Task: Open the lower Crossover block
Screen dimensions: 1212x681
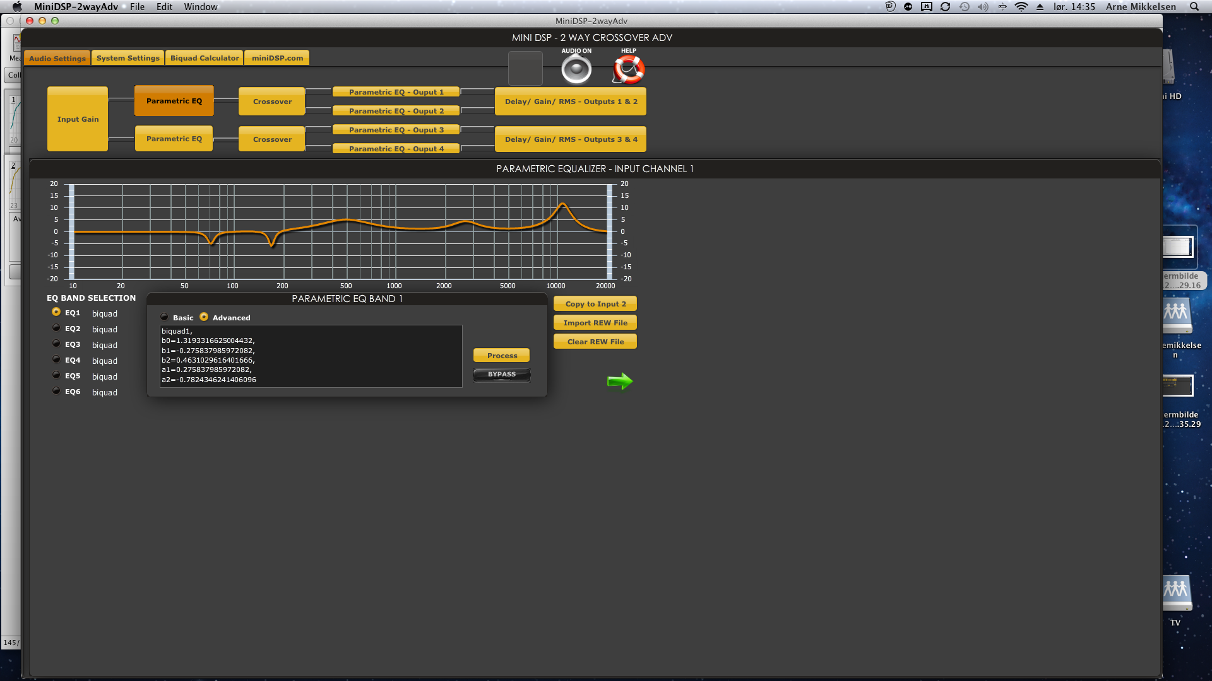Action: (272, 139)
